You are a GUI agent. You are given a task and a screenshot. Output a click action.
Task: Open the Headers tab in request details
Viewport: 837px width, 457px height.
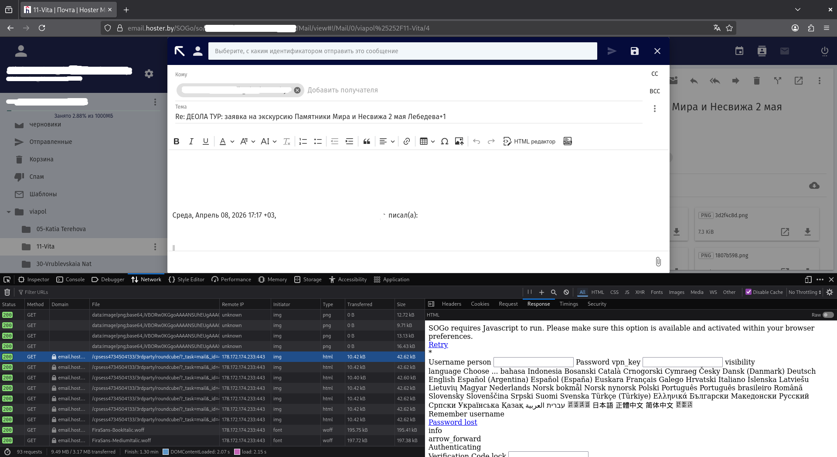[451, 304]
